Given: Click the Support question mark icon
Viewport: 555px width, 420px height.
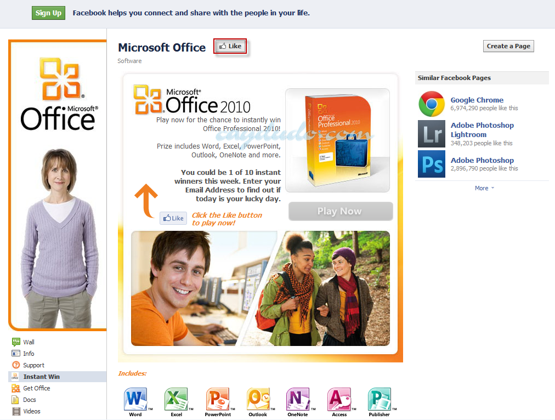Looking at the screenshot, I should (16, 365).
